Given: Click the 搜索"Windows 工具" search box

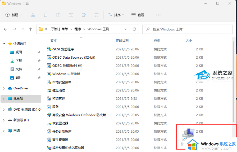Looking at the screenshot, I should click(x=188, y=29).
